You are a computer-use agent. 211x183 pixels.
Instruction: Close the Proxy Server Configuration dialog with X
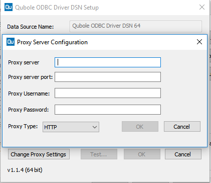pyautogui.click(x=199, y=42)
